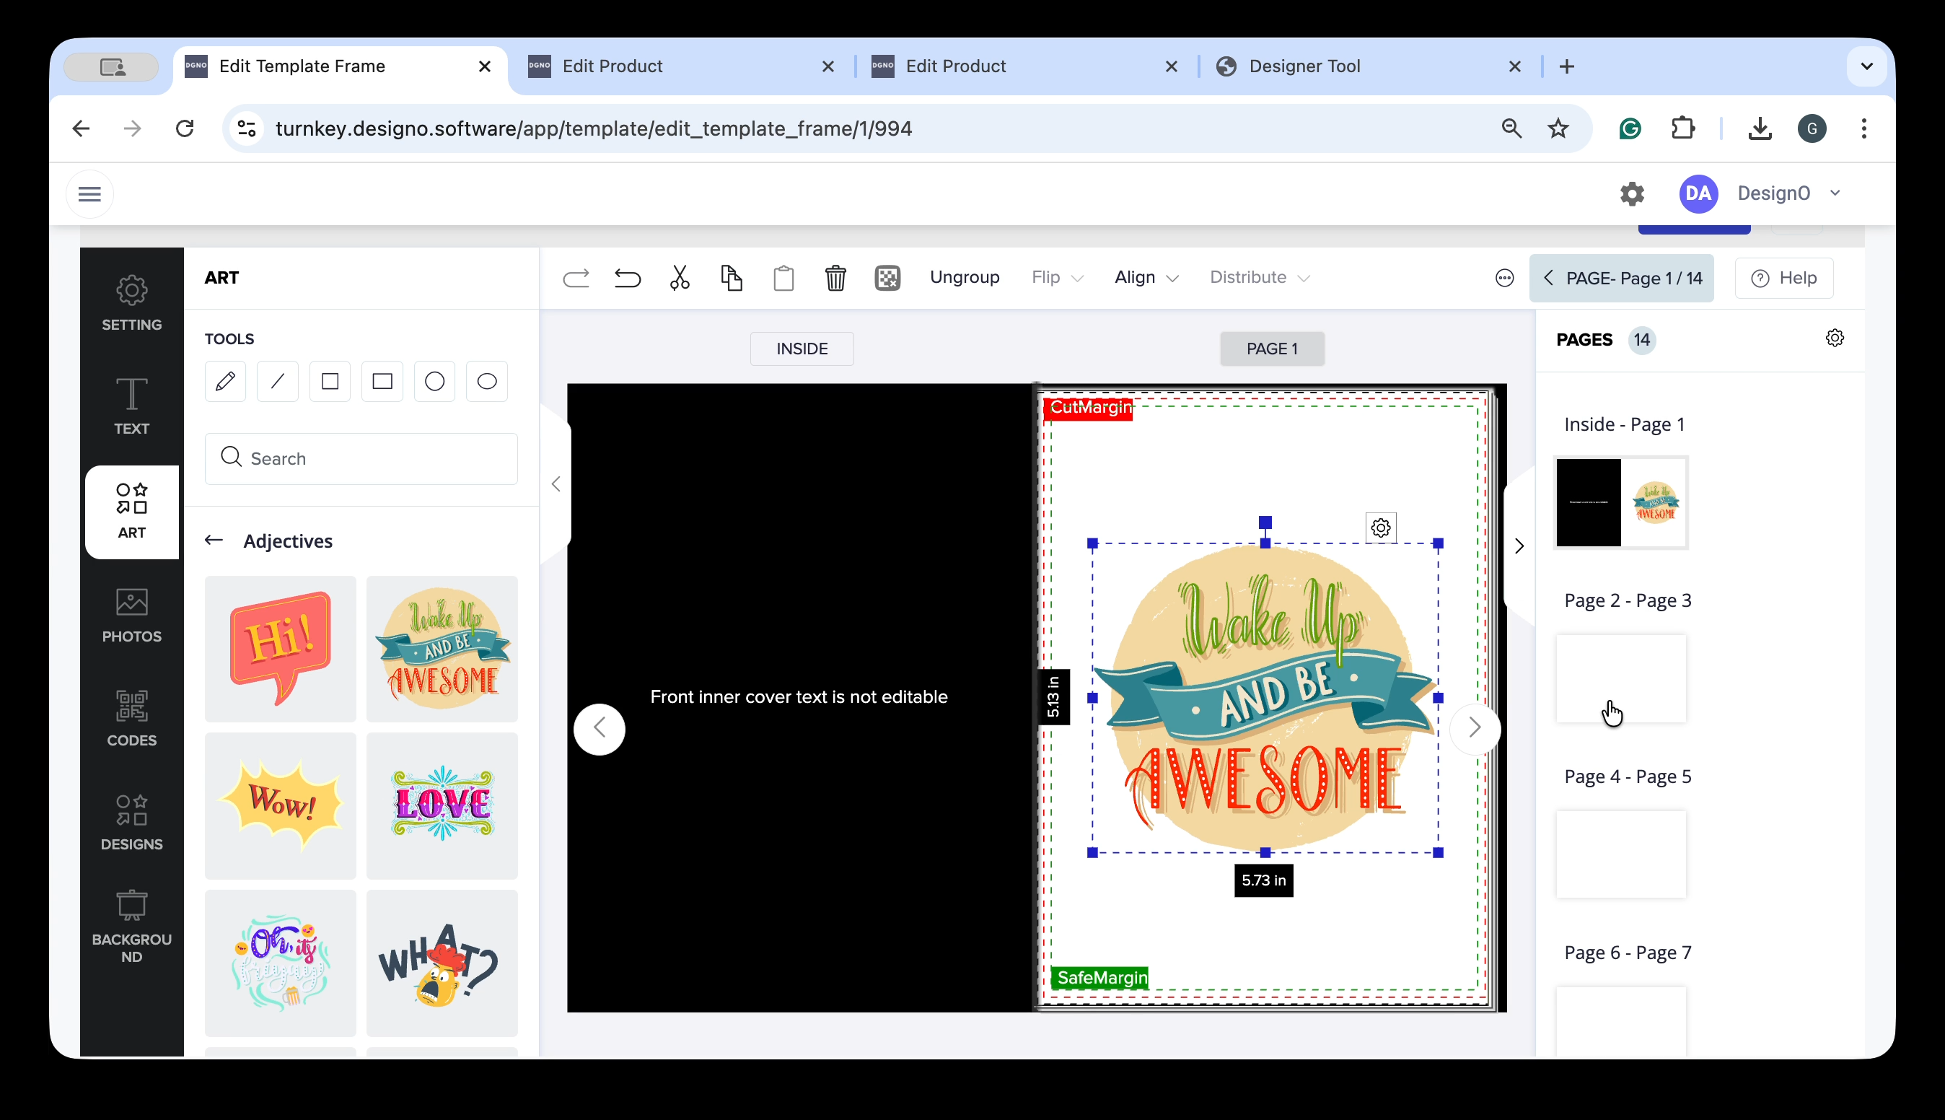1945x1120 pixels.
Task: Click the Help button
Action: coord(1783,278)
